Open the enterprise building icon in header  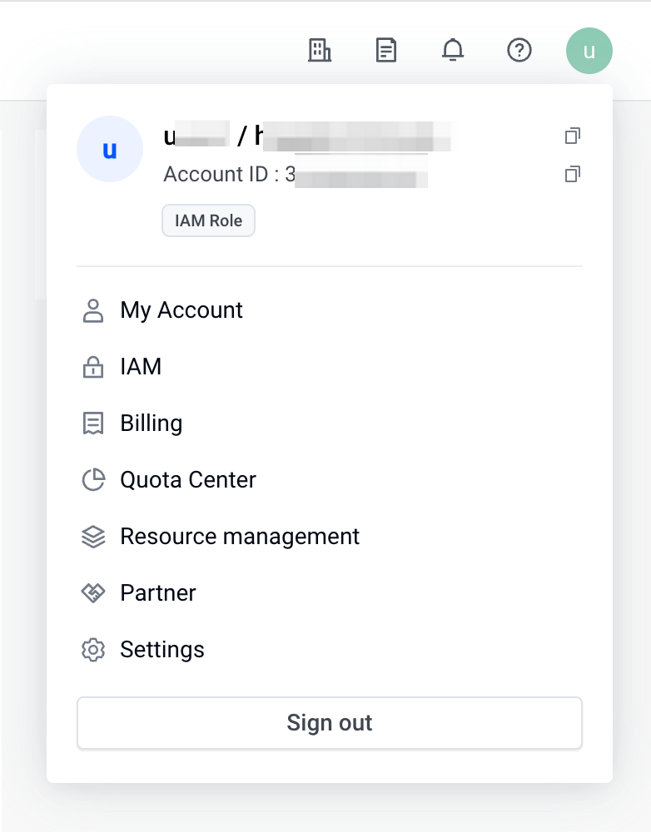pos(320,51)
